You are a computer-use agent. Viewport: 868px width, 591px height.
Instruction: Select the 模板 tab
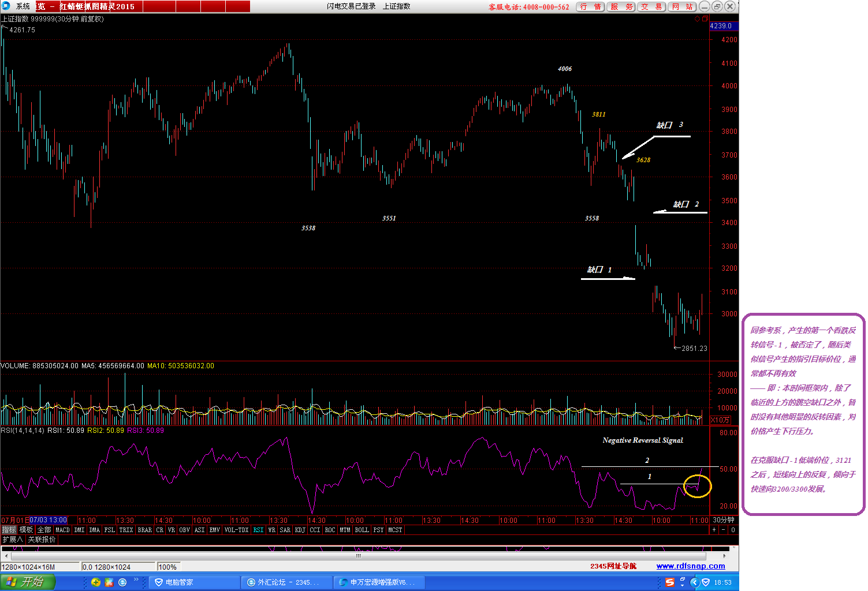click(26, 530)
